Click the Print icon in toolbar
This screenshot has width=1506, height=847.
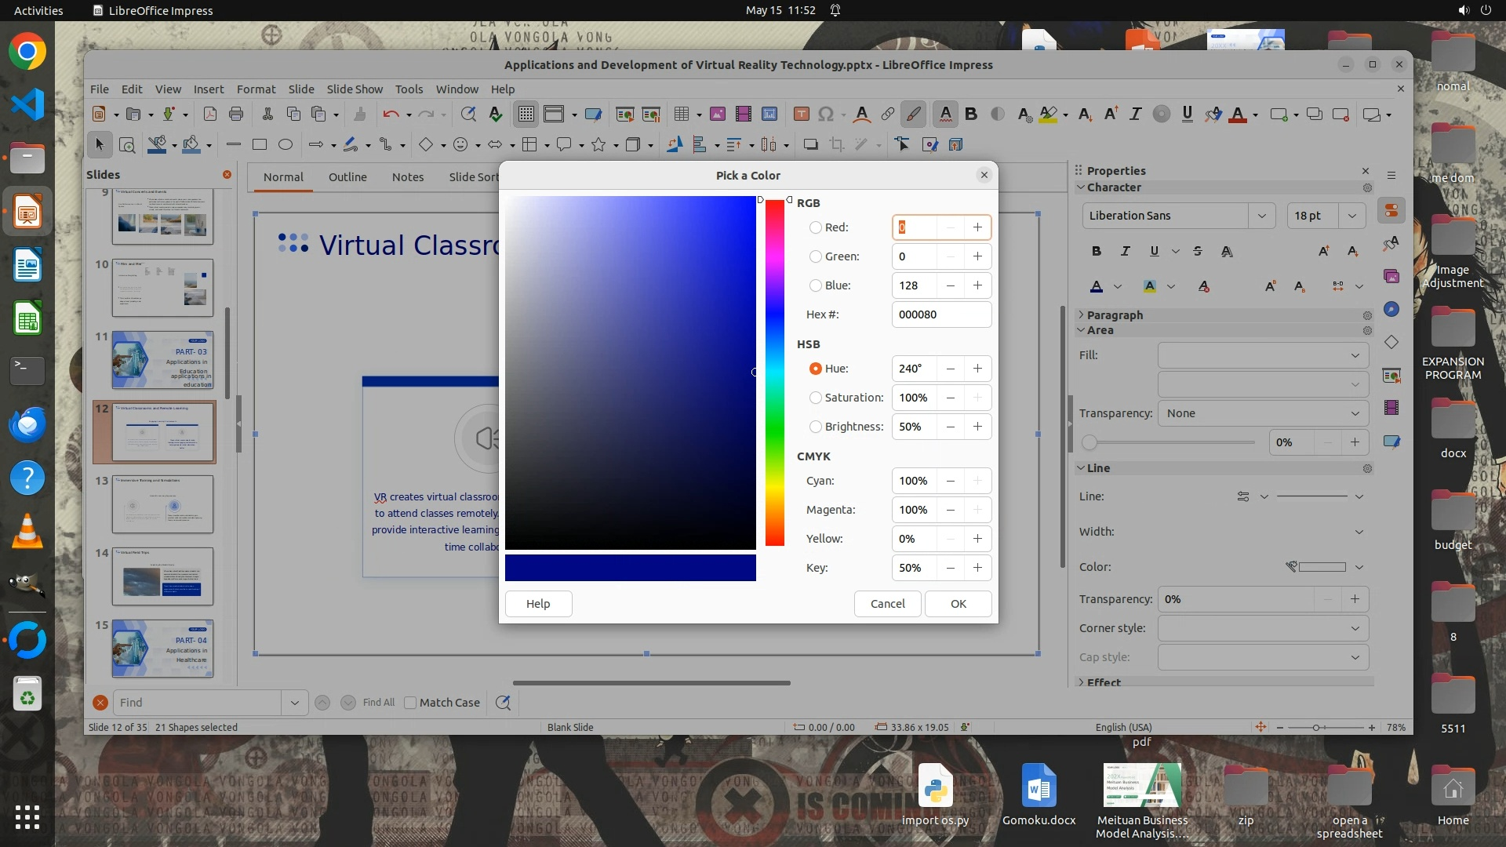(236, 115)
